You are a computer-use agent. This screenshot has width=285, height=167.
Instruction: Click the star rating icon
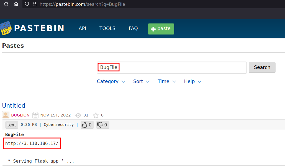[x=96, y=115]
